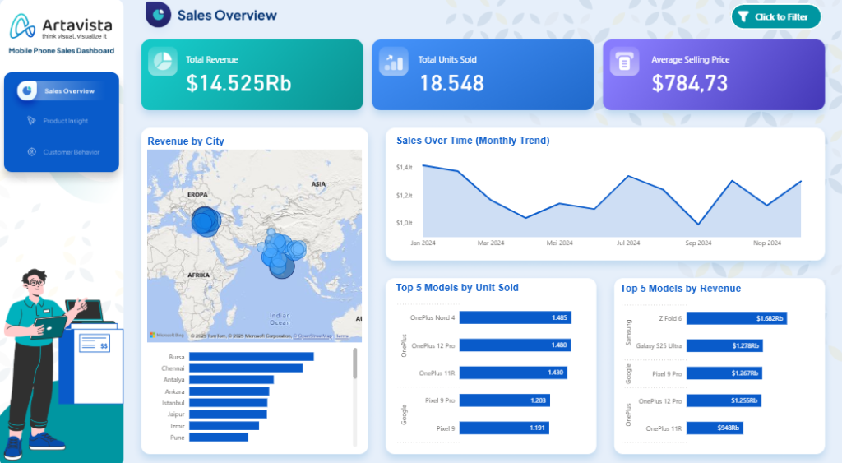Select the large bubble over Turkey on map
This screenshot has width=842, height=463.
coord(206,221)
